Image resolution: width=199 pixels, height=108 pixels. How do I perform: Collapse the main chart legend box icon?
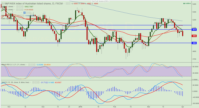[2, 4]
